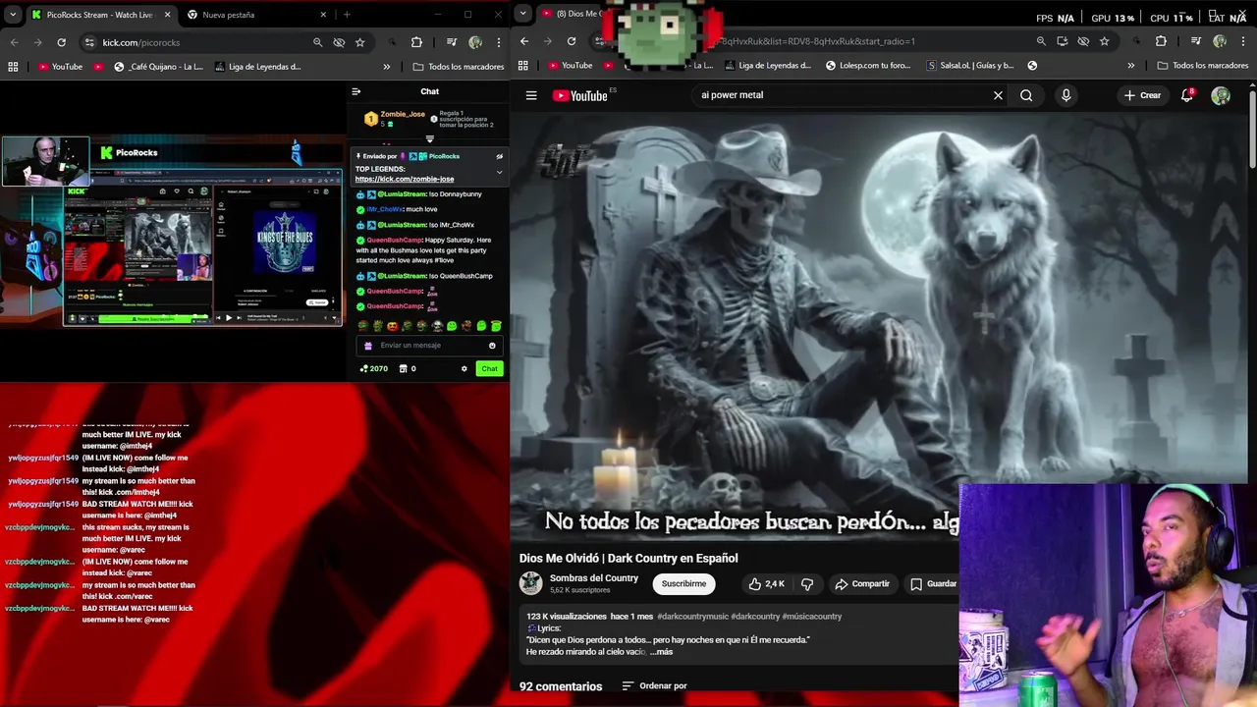Open gift icon in message box
This screenshot has height=707, width=1257.
tap(368, 346)
